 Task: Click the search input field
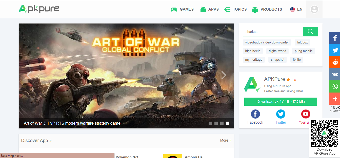(x=273, y=32)
